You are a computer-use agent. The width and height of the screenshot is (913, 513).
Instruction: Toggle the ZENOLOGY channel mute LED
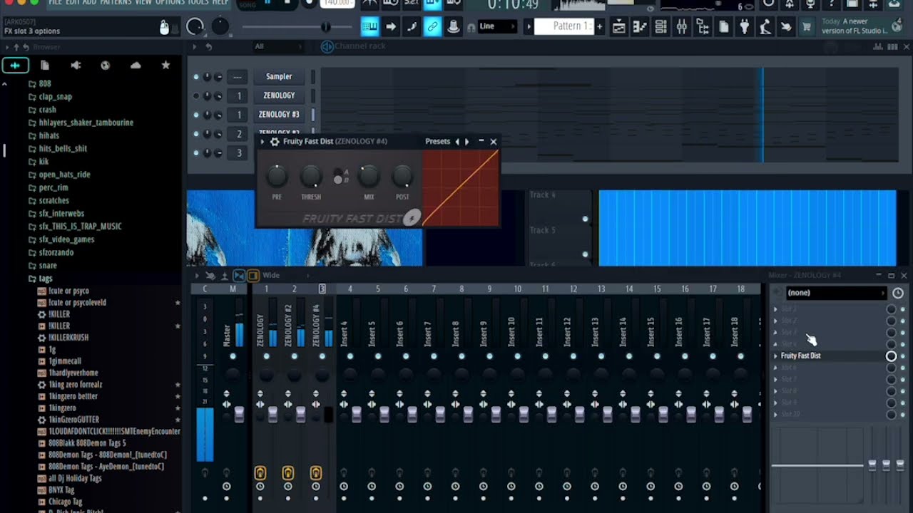196,95
